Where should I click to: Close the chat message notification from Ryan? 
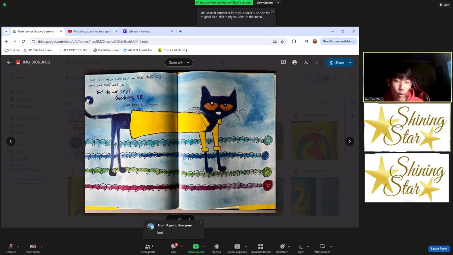pos(201,223)
